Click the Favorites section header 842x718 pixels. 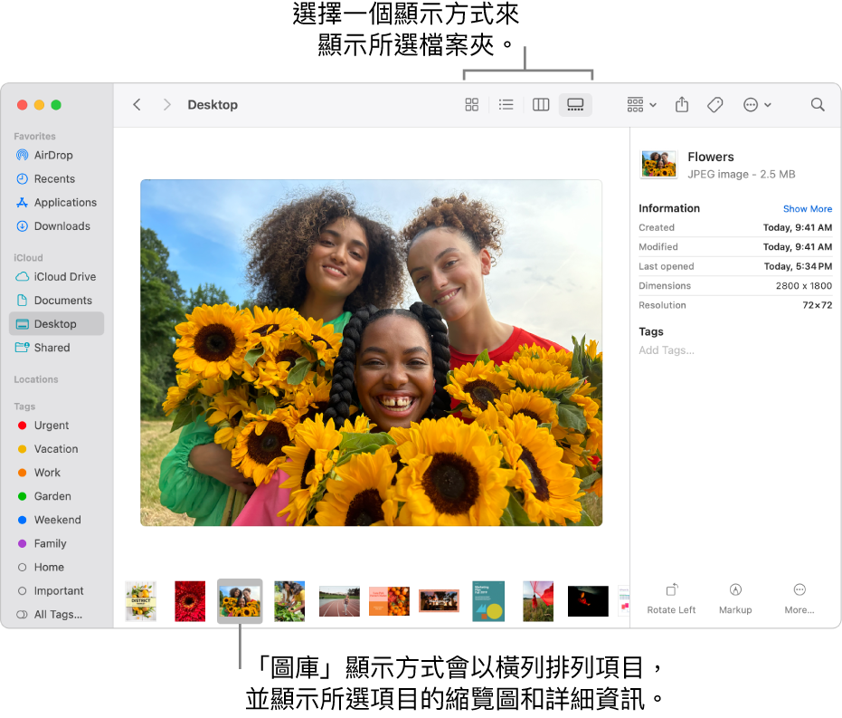click(35, 137)
